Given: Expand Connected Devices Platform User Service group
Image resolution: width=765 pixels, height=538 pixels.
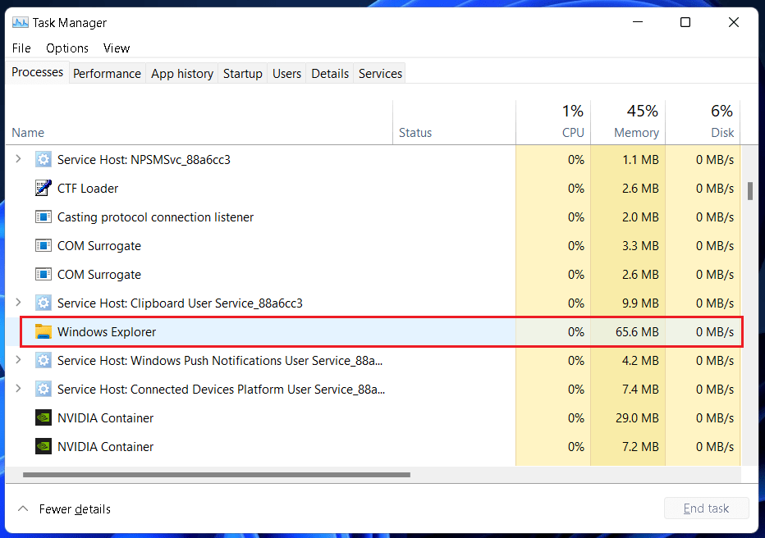Looking at the screenshot, I should tap(19, 389).
